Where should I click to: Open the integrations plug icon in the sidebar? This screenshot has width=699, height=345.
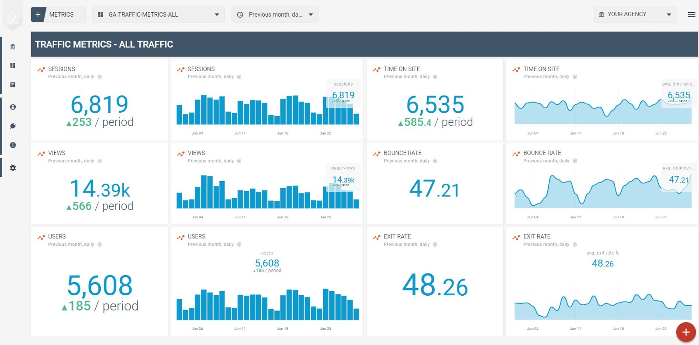(x=13, y=126)
